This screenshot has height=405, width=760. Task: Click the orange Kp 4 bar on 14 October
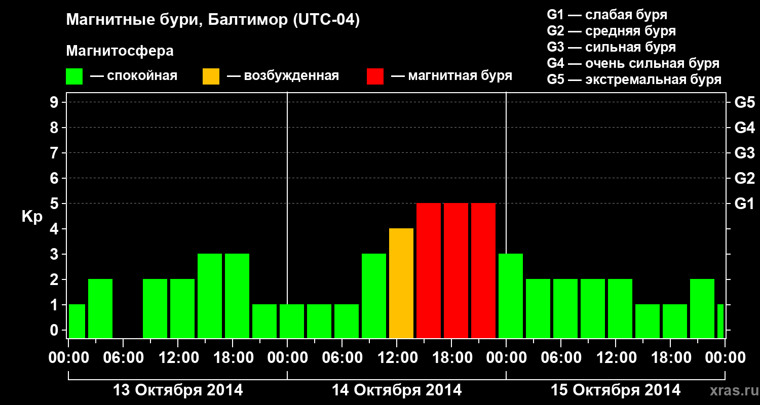401,283
